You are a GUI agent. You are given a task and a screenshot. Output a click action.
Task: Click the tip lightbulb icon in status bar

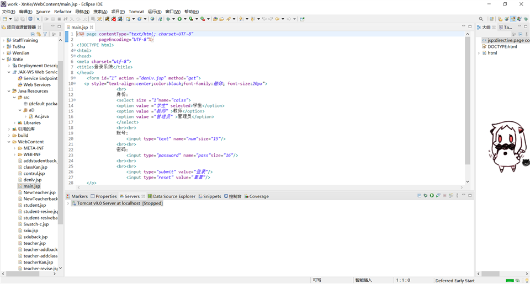(x=527, y=281)
